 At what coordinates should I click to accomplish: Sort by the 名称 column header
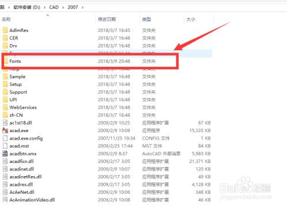pos(6,19)
